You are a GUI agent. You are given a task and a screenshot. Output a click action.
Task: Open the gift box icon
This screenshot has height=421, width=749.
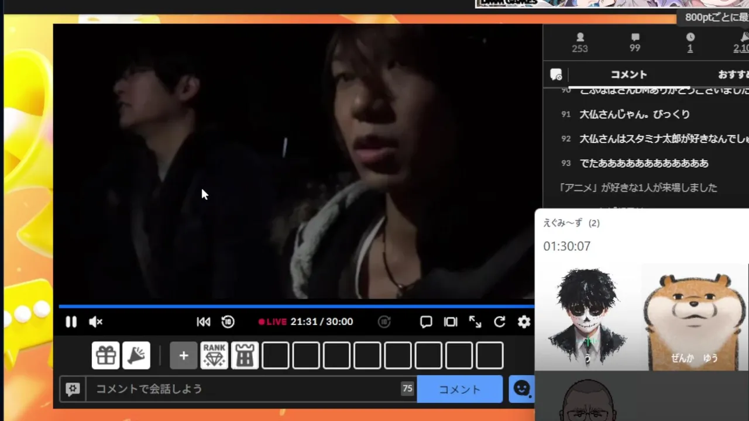point(106,356)
